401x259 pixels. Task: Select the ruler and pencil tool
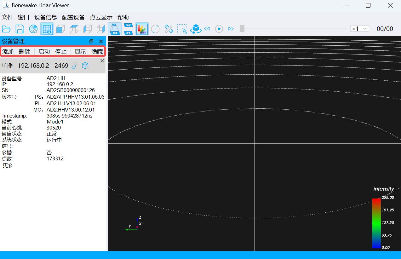[x=169, y=29]
